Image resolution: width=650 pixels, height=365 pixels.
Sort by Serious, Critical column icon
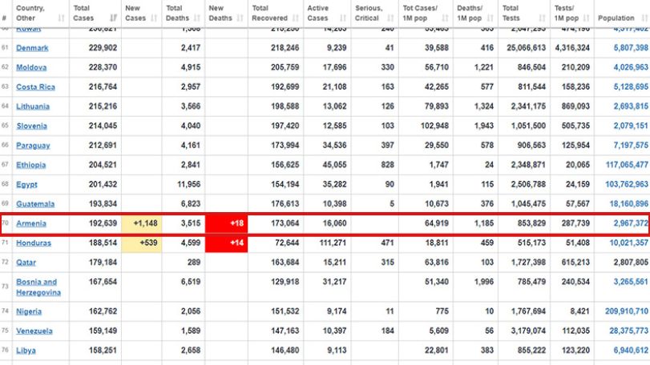point(390,18)
